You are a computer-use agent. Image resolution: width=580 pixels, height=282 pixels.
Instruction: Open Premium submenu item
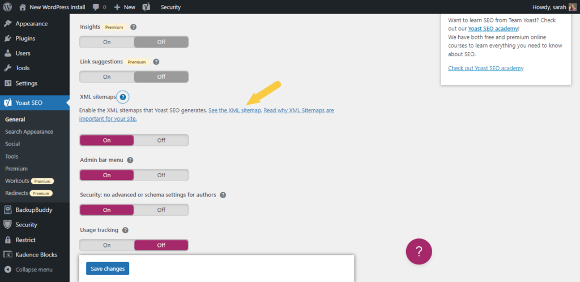point(16,169)
